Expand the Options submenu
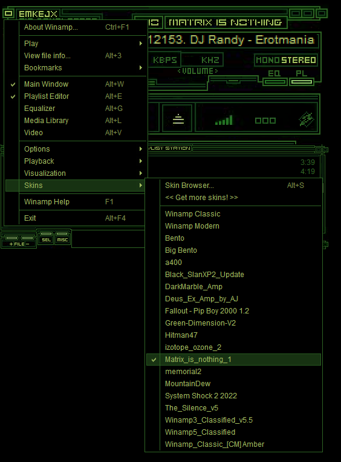Screen dimensions: 341x462 click(75, 149)
